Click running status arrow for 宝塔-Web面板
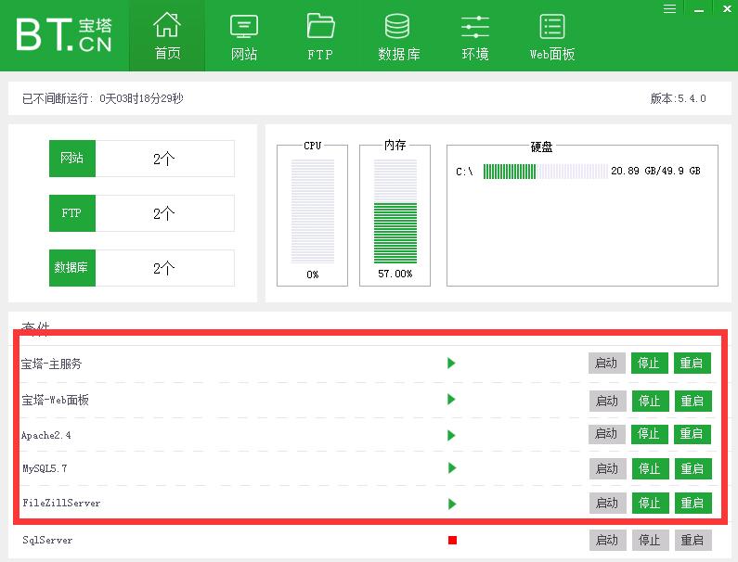The image size is (738, 562). pos(451,400)
